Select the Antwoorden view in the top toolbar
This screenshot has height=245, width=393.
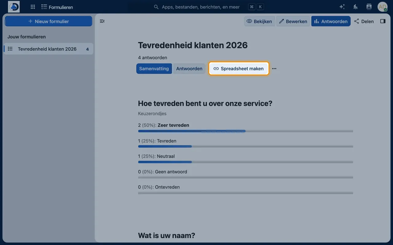[x=331, y=21]
